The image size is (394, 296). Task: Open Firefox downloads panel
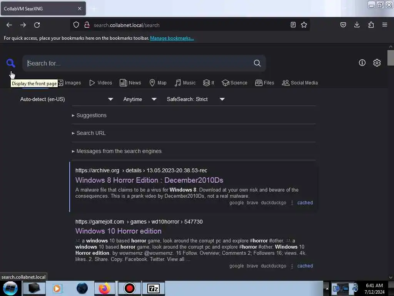[x=357, y=25]
